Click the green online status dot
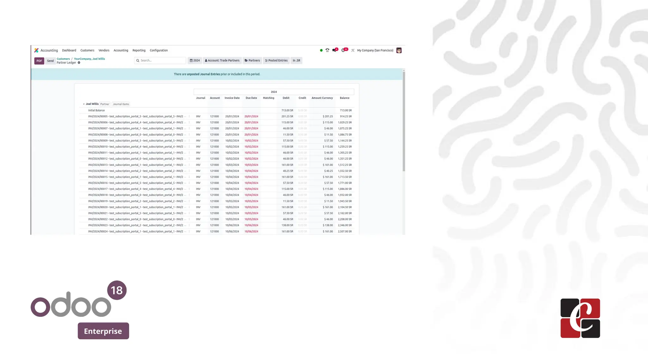648x364 pixels. click(x=321, y=50)
